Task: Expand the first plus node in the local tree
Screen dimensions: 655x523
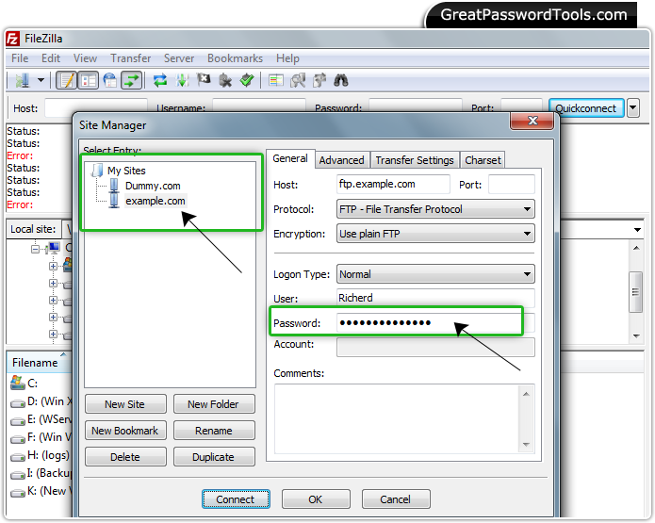Action: pos(53,266)
